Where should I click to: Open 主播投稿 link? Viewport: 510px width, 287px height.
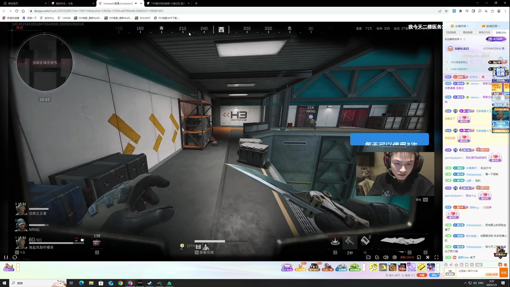(x=460, y=26)
